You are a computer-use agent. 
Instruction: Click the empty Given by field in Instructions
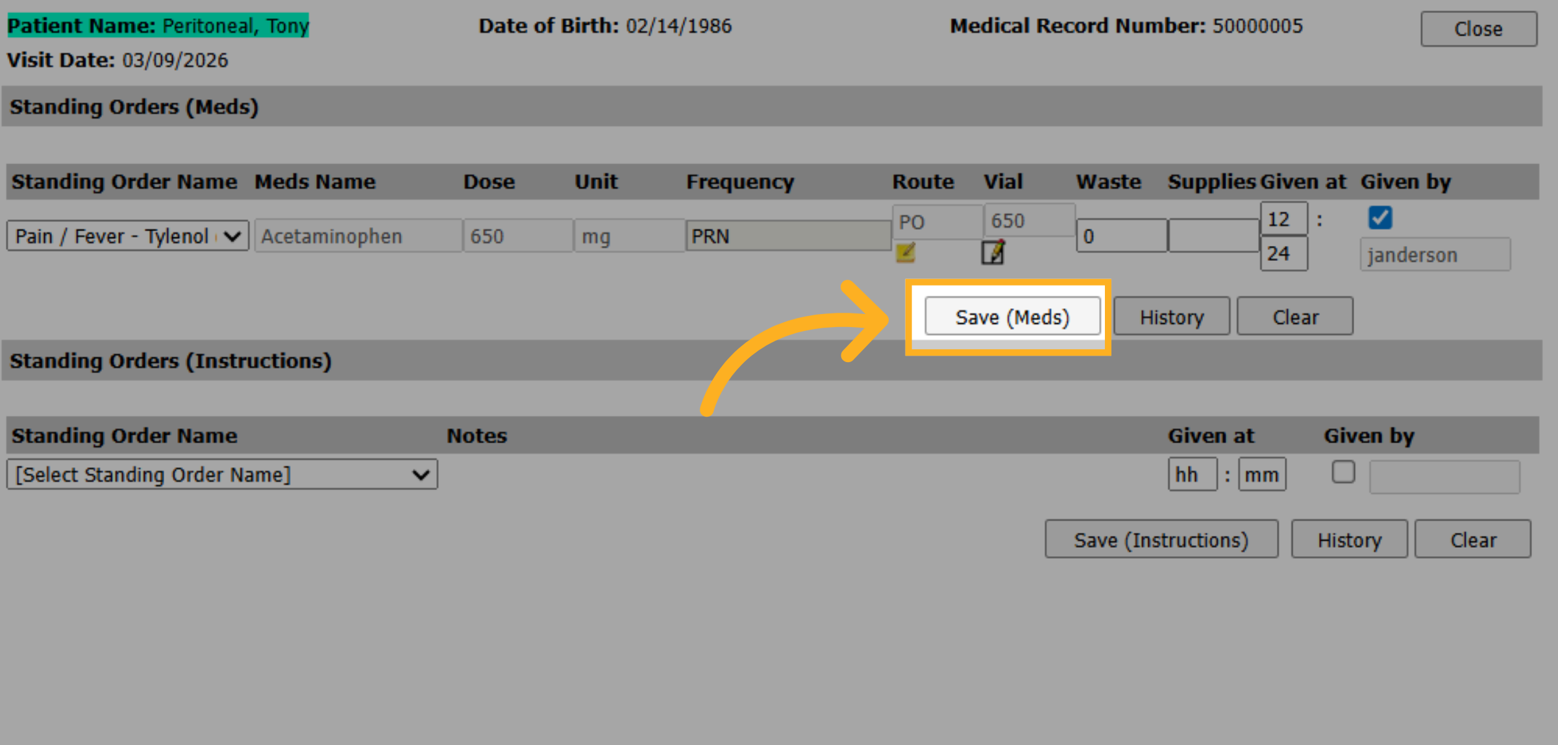1444,477
